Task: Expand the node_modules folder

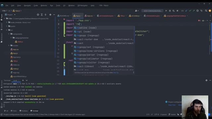Action: [7, 22]
